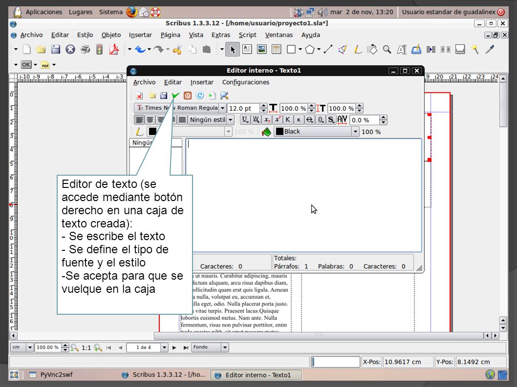Viewport: 517px width, 387px height.
Task: Expand the Insert Shape options arrow
Action: pos(300,49)
